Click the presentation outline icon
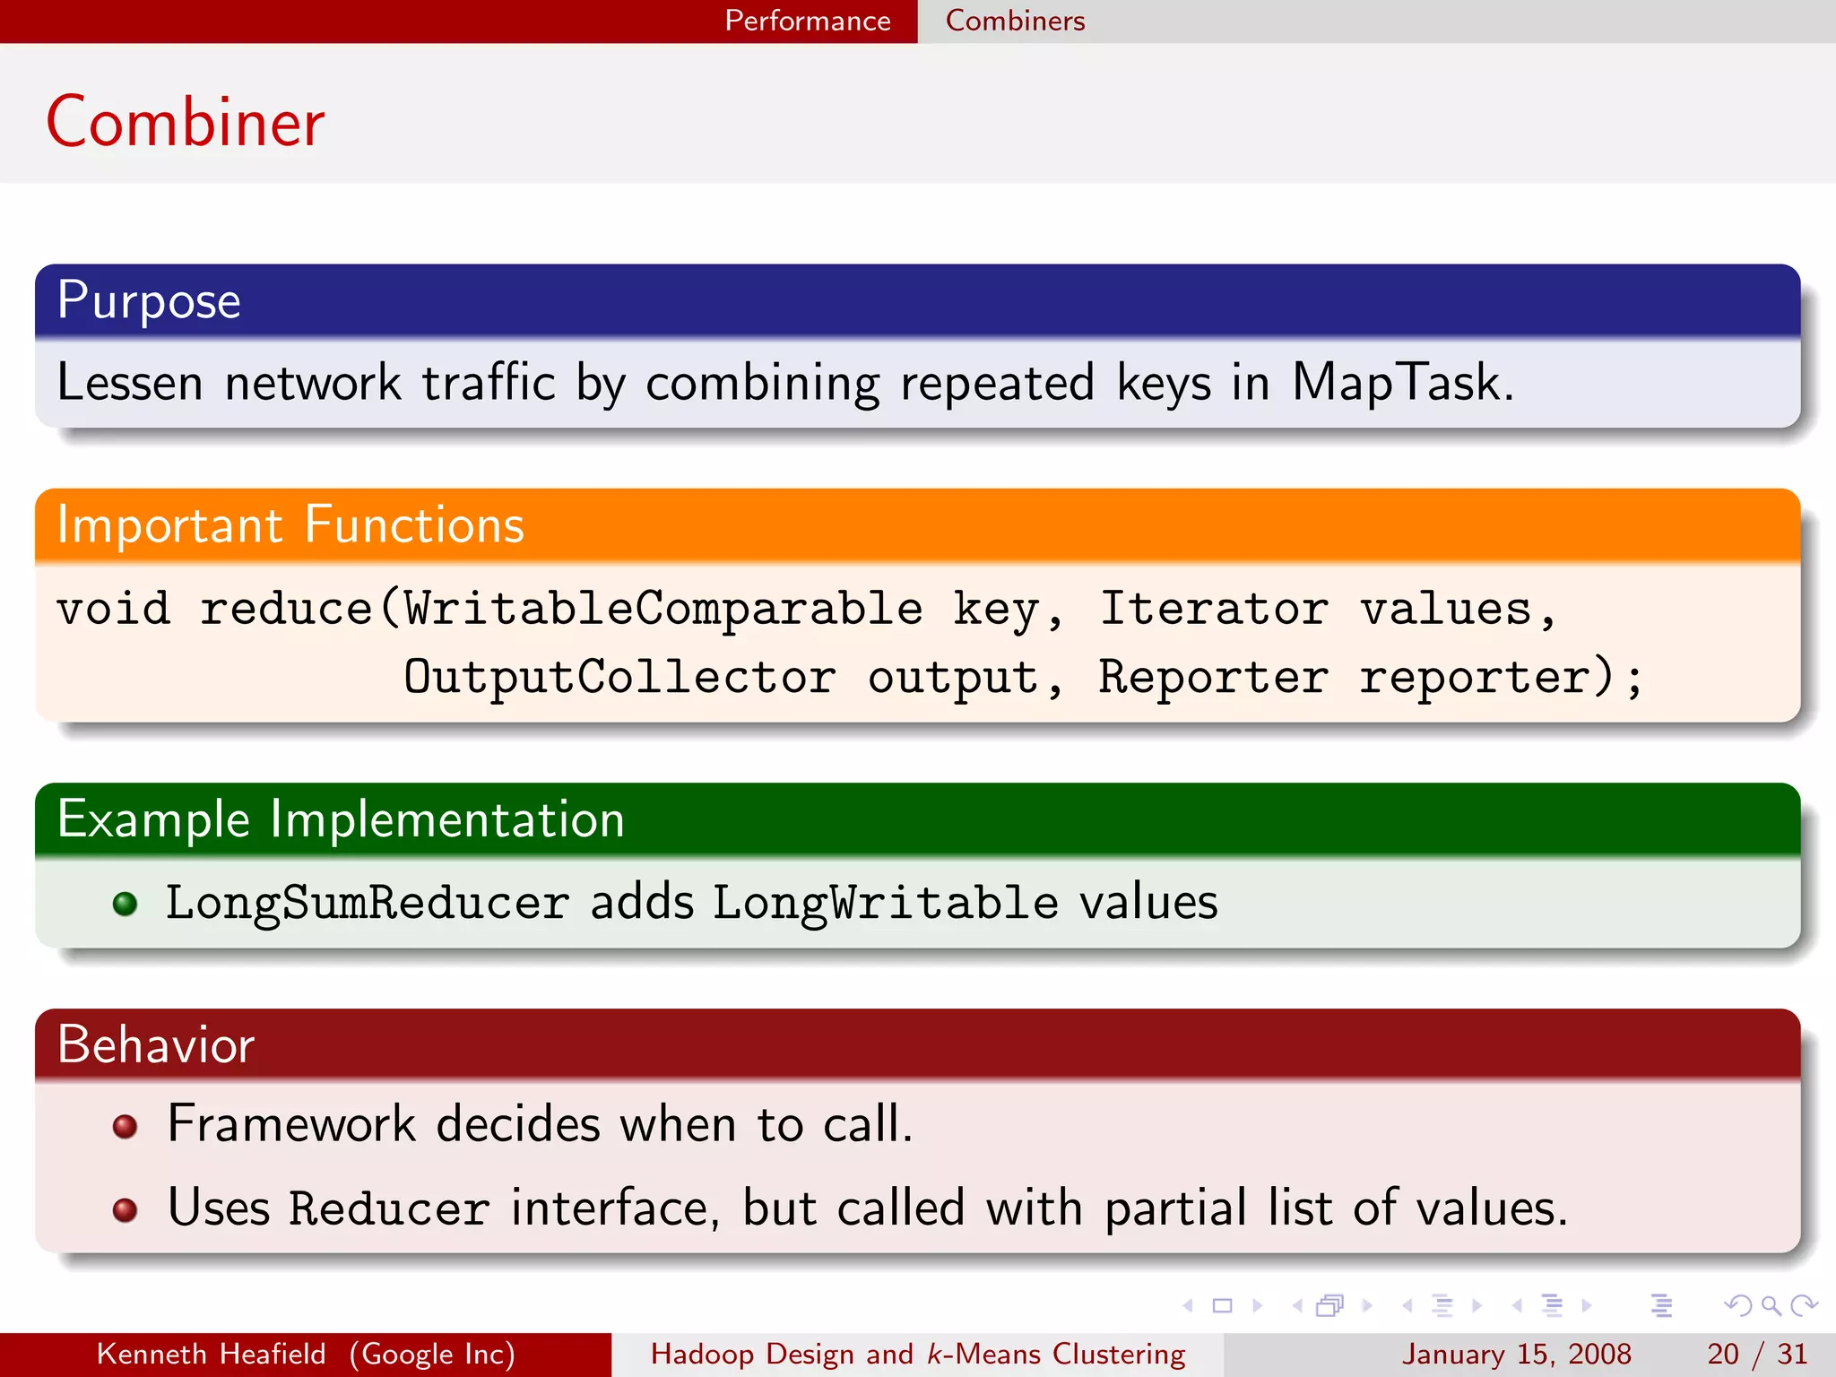1836x1377 pixels. click(1661, 1305)
